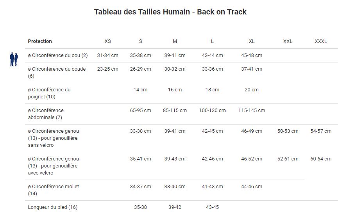This screenshot has height=212, width=349.
Task: Select the genou sans velcro row label
Action: (x=54, y=138)
